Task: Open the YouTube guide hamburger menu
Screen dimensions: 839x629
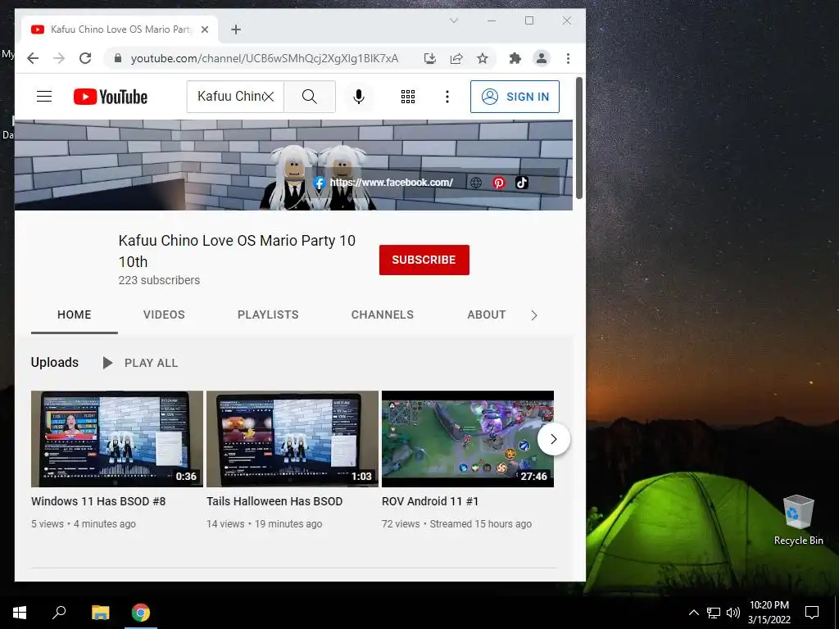Action: tap(44, 97)
